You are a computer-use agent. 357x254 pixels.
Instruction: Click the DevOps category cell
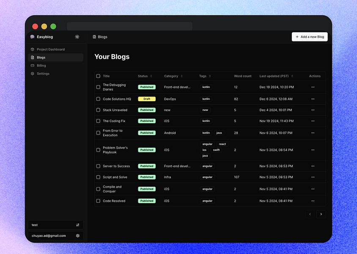(170, 99)
